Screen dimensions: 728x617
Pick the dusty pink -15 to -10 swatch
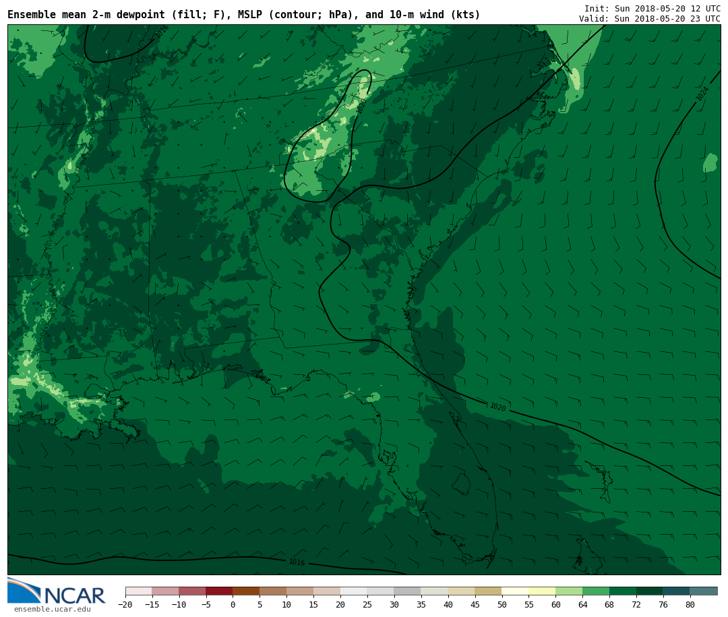[166, 591]
